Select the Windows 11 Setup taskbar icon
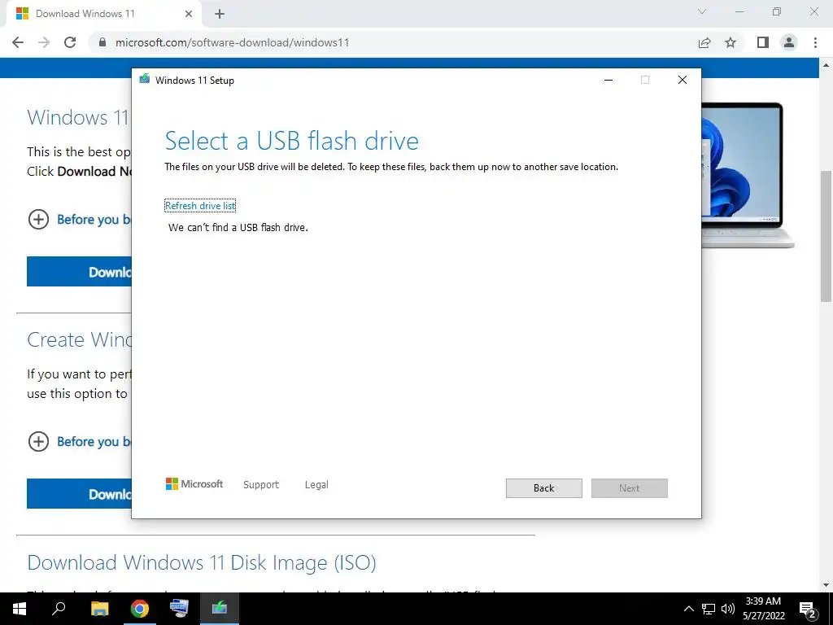 coord(220,609)
